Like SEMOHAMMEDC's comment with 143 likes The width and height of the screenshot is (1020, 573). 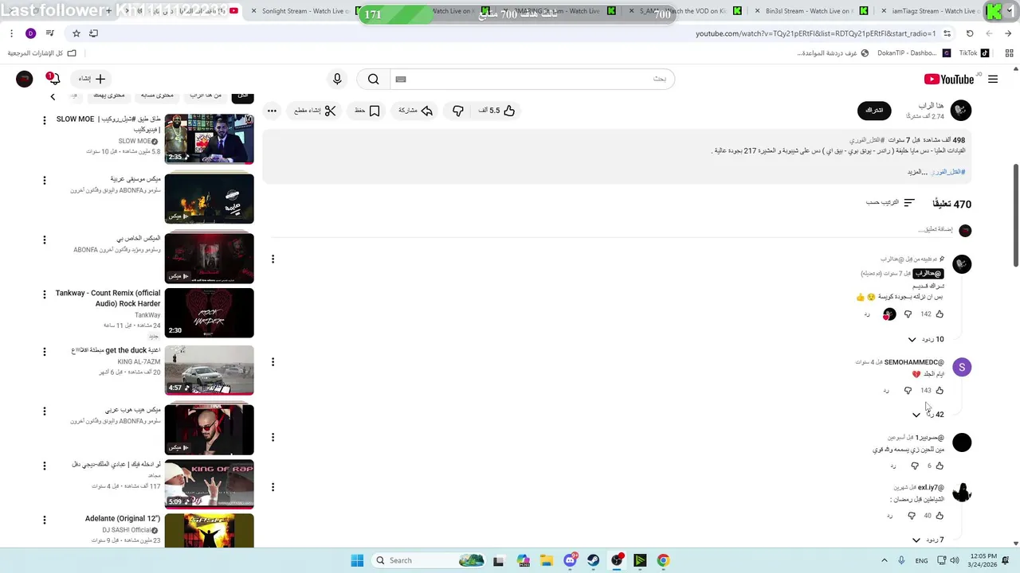[x=940, y=391]
